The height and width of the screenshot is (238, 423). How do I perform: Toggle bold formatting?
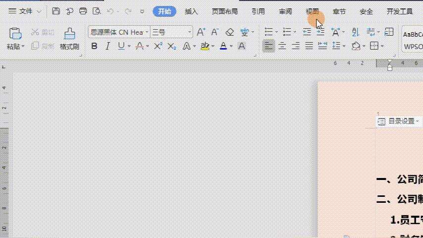94,46
